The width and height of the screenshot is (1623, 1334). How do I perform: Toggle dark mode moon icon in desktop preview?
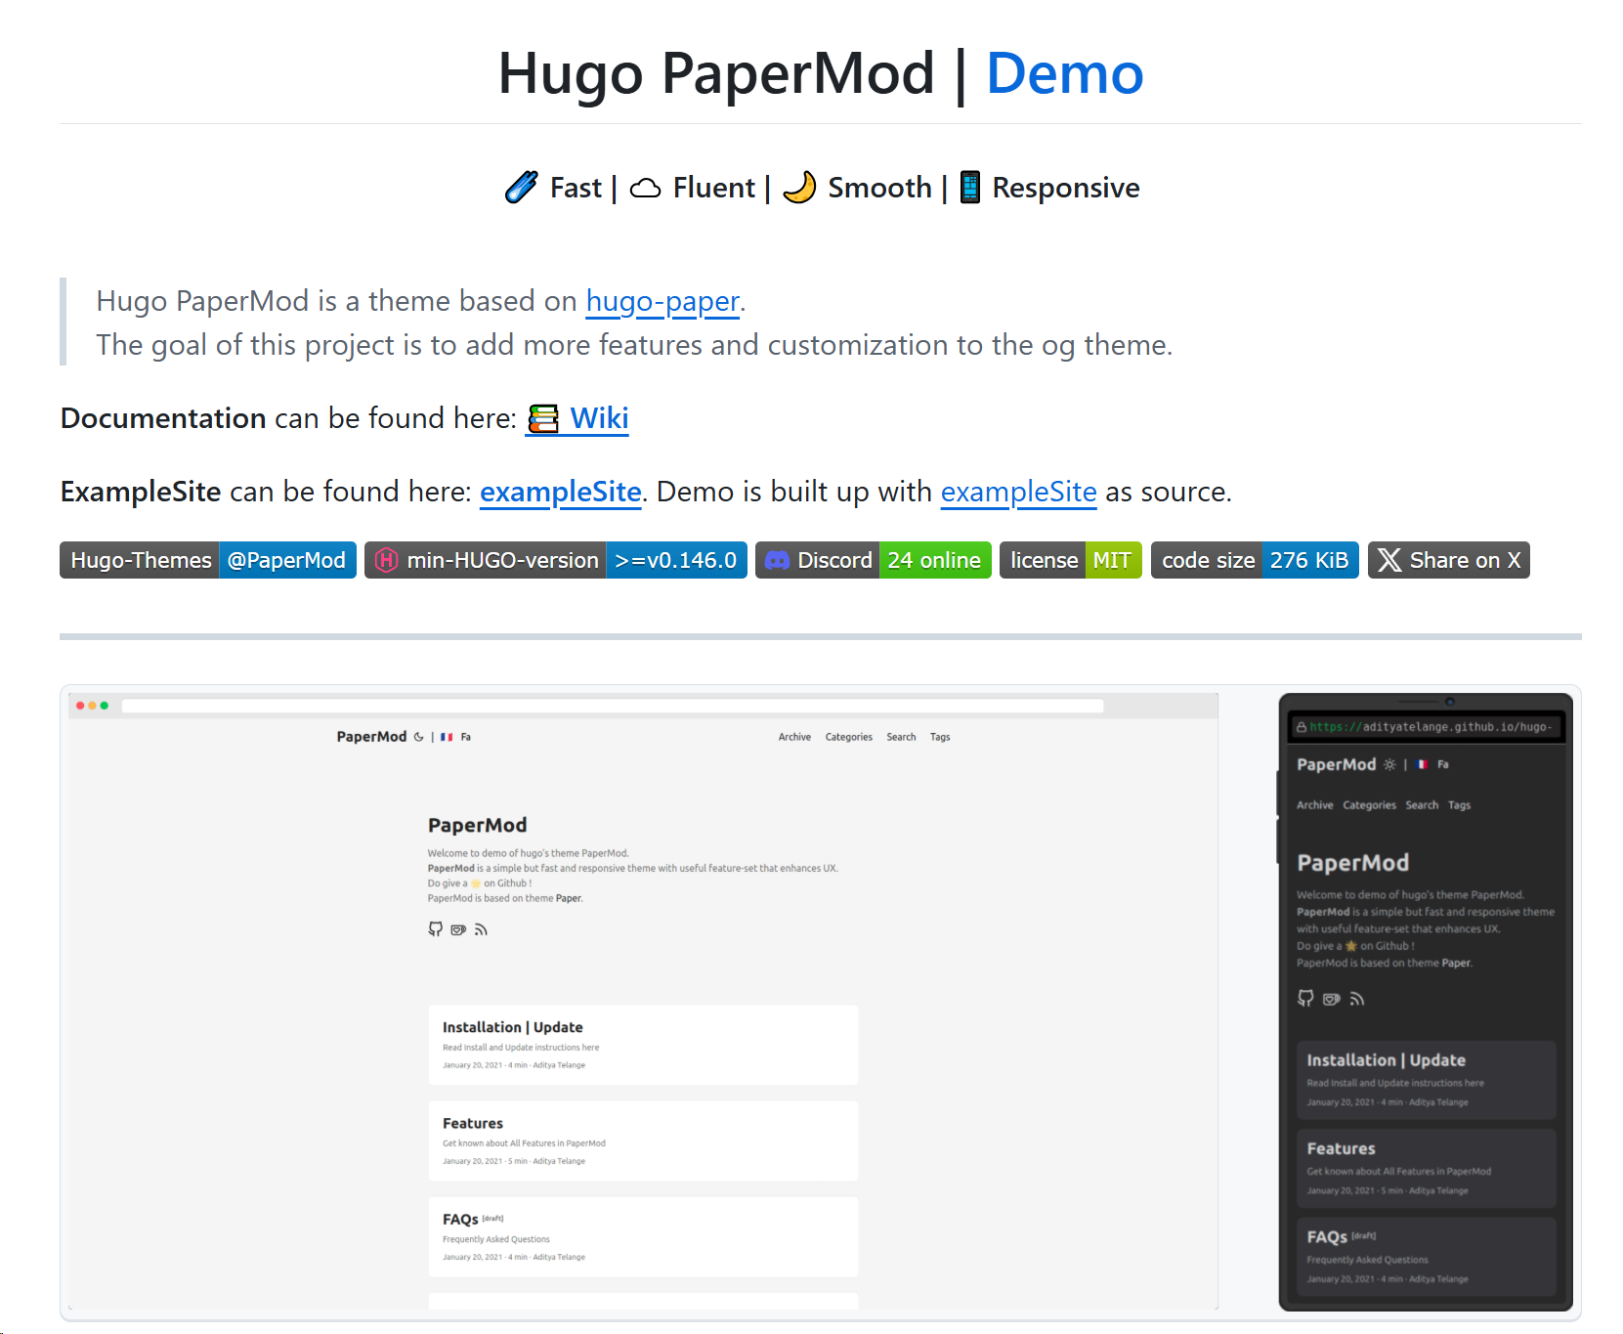coord(418,737)
